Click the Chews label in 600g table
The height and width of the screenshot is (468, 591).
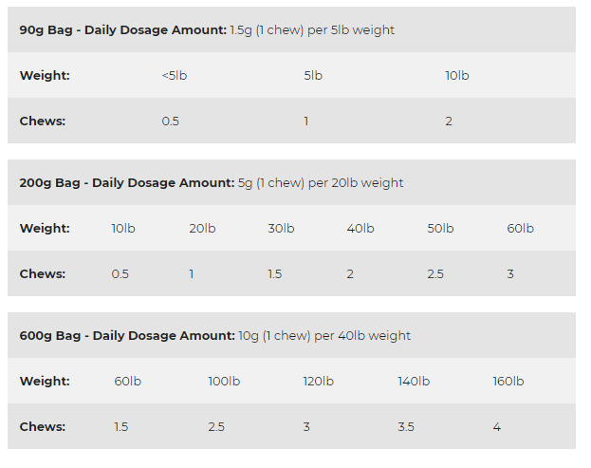coord(43,427)
